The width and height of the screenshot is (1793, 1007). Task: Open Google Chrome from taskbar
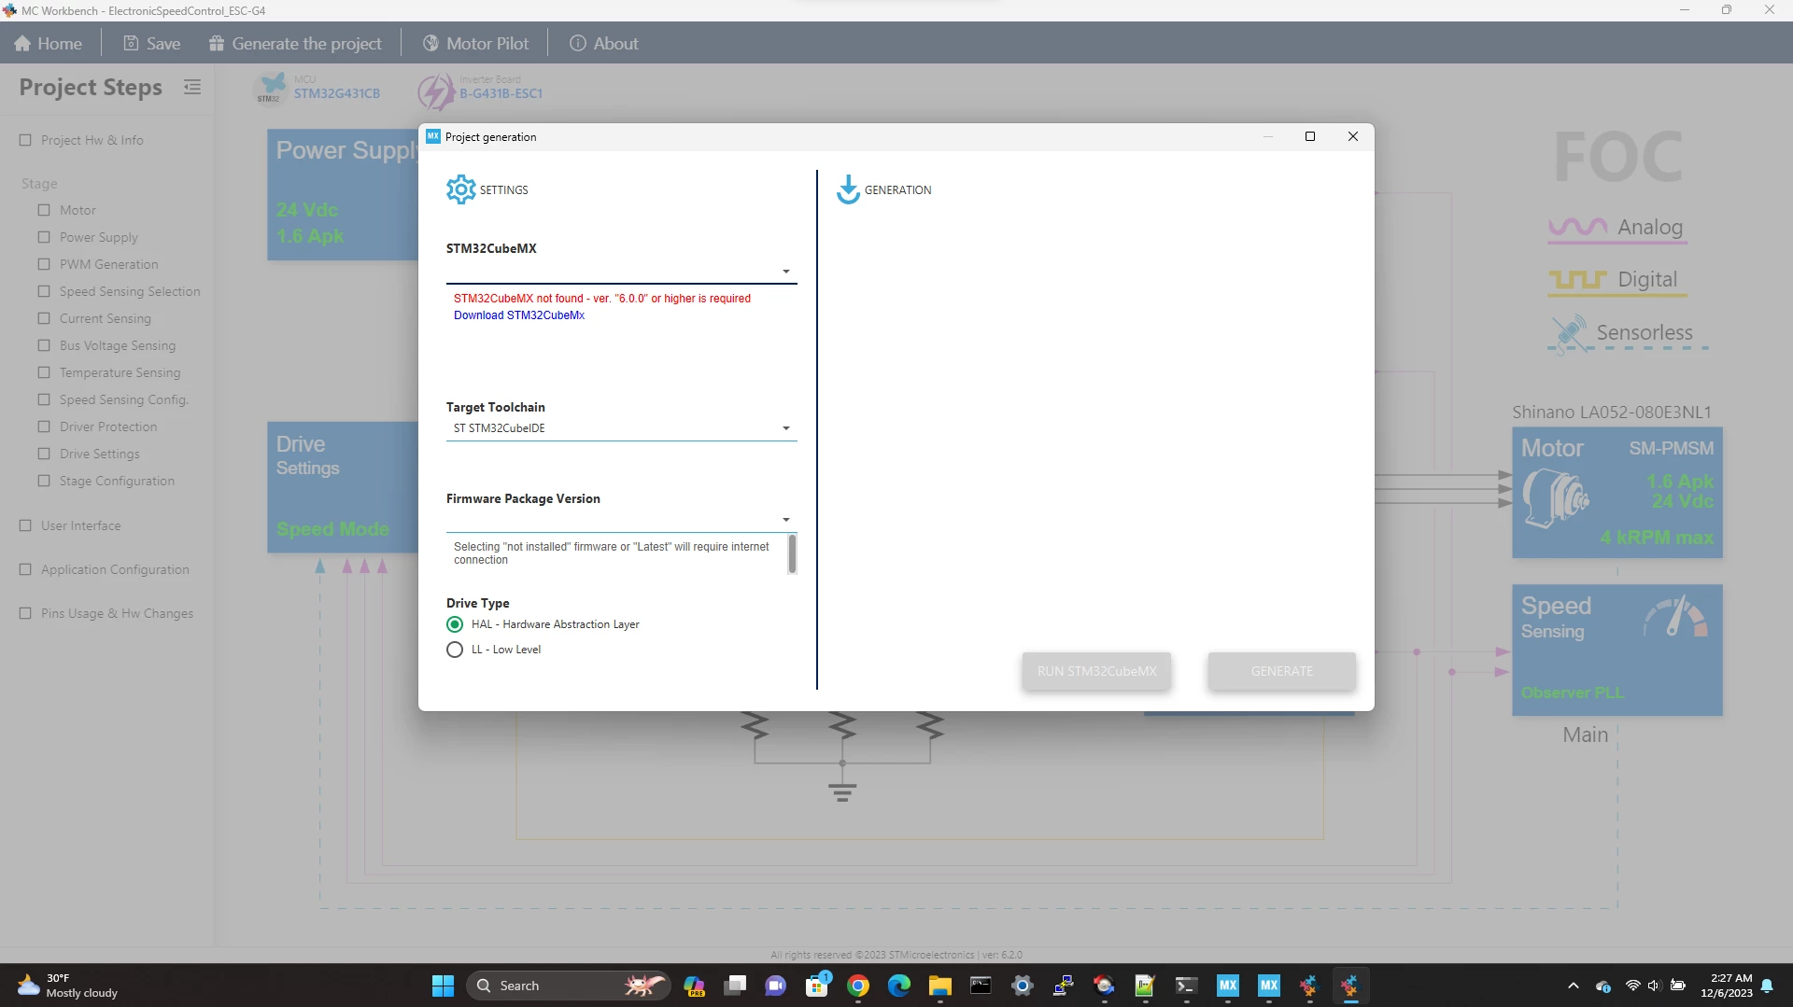tap(858, 986)
